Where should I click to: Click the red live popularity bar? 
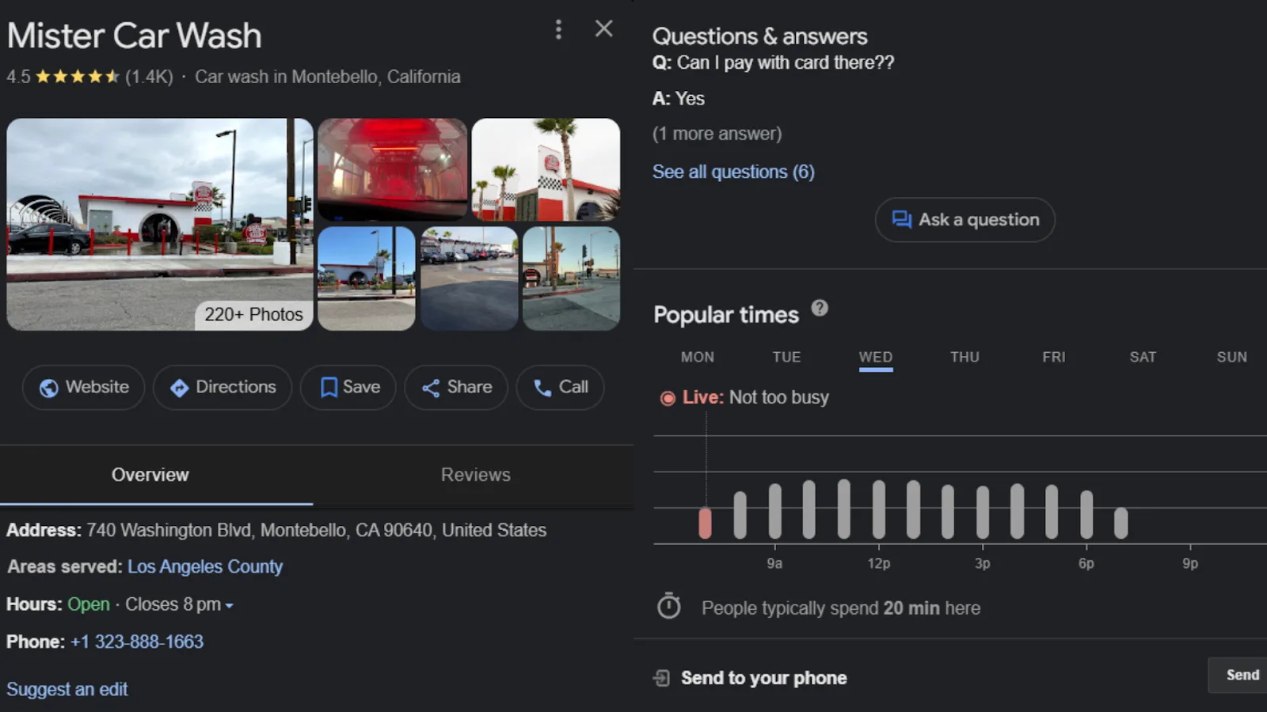(x=706, y=523)
